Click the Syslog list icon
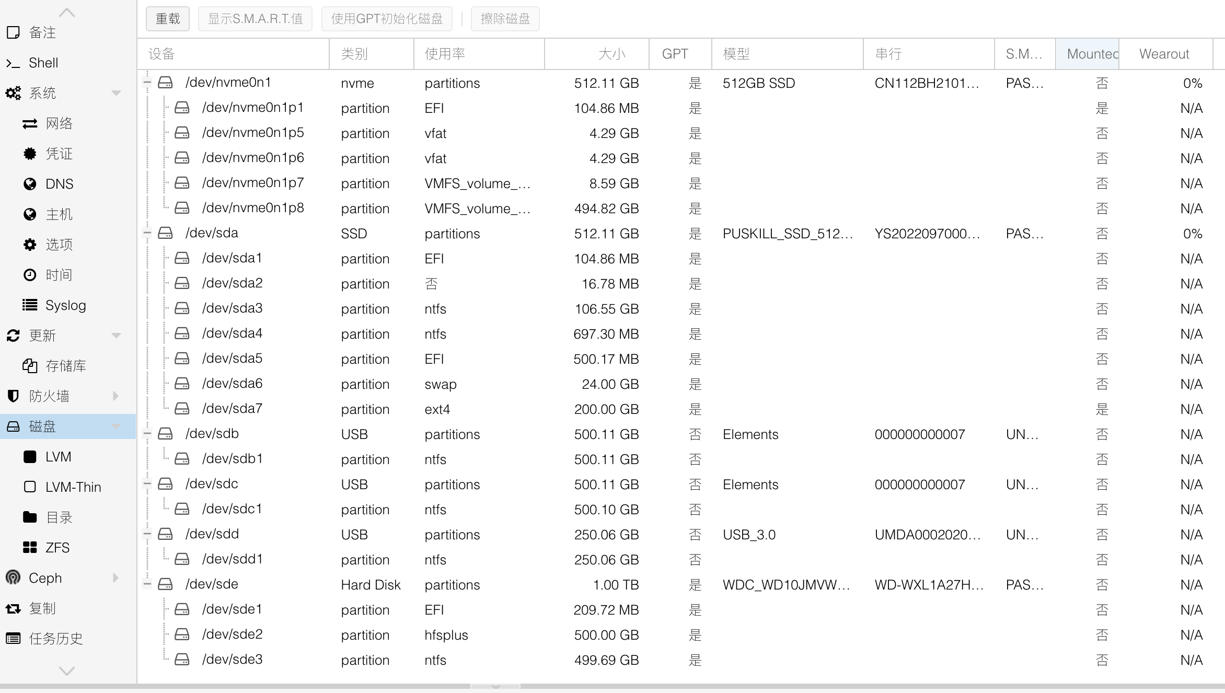This screenshot has width=1225, height=693. click(x=30, y=305)
